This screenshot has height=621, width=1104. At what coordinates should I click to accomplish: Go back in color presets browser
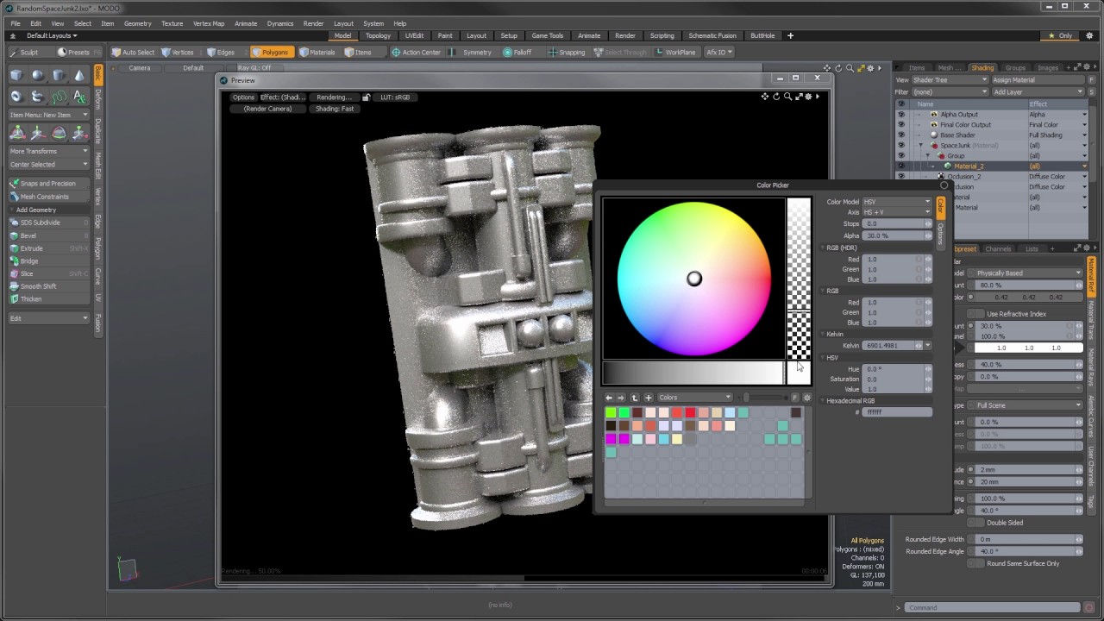[609, 398]
